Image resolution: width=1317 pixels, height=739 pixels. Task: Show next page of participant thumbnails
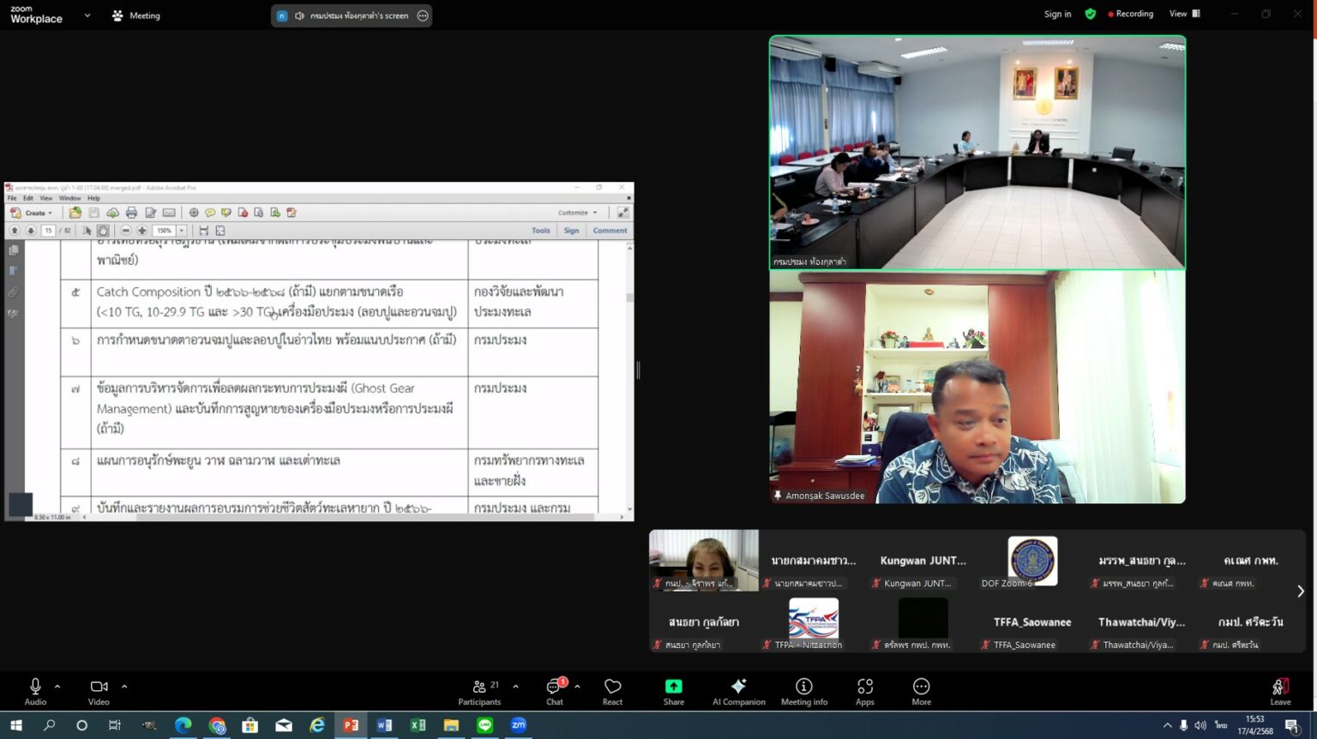point(1300,591)
